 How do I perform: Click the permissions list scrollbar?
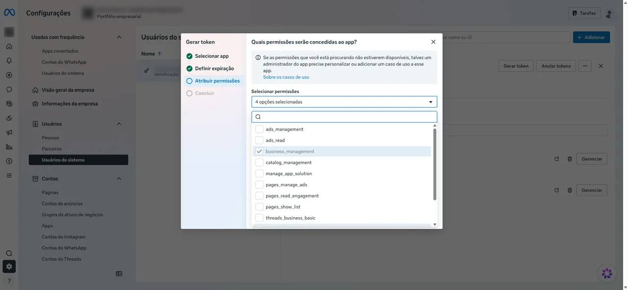435,164
